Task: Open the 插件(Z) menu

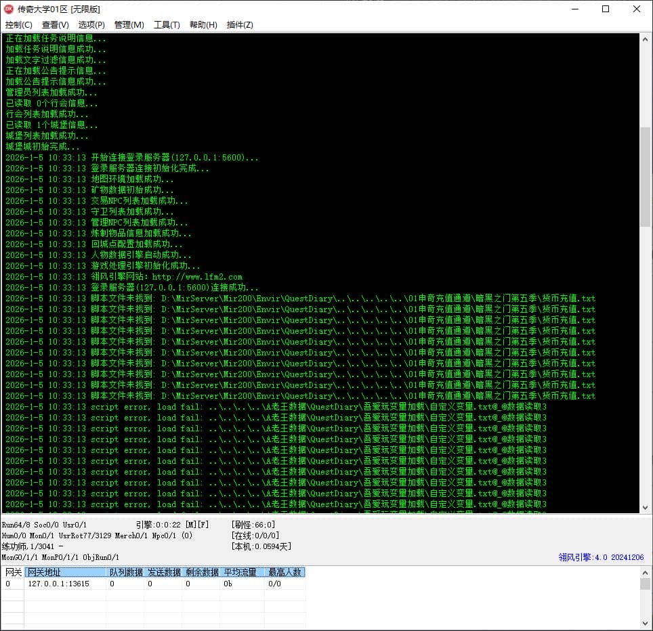Action: [x=240, y=25]
